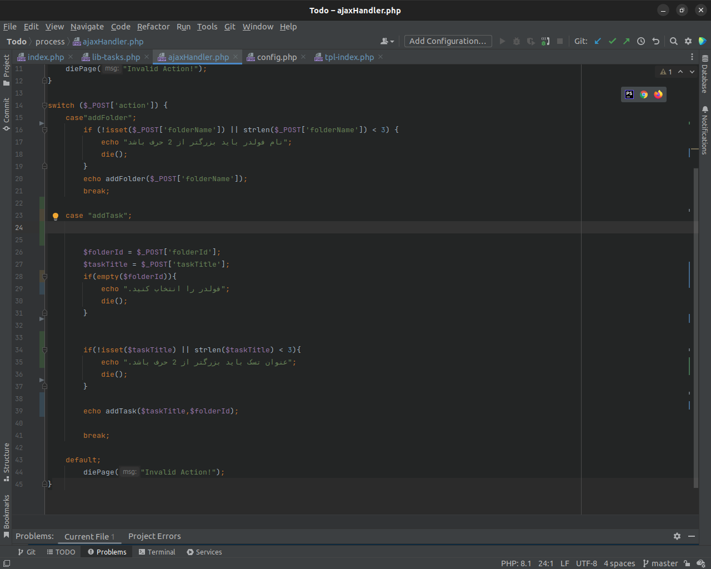Open the Services tool window button
The width and height of the screenshot is (711, 569).
[204, 552]
